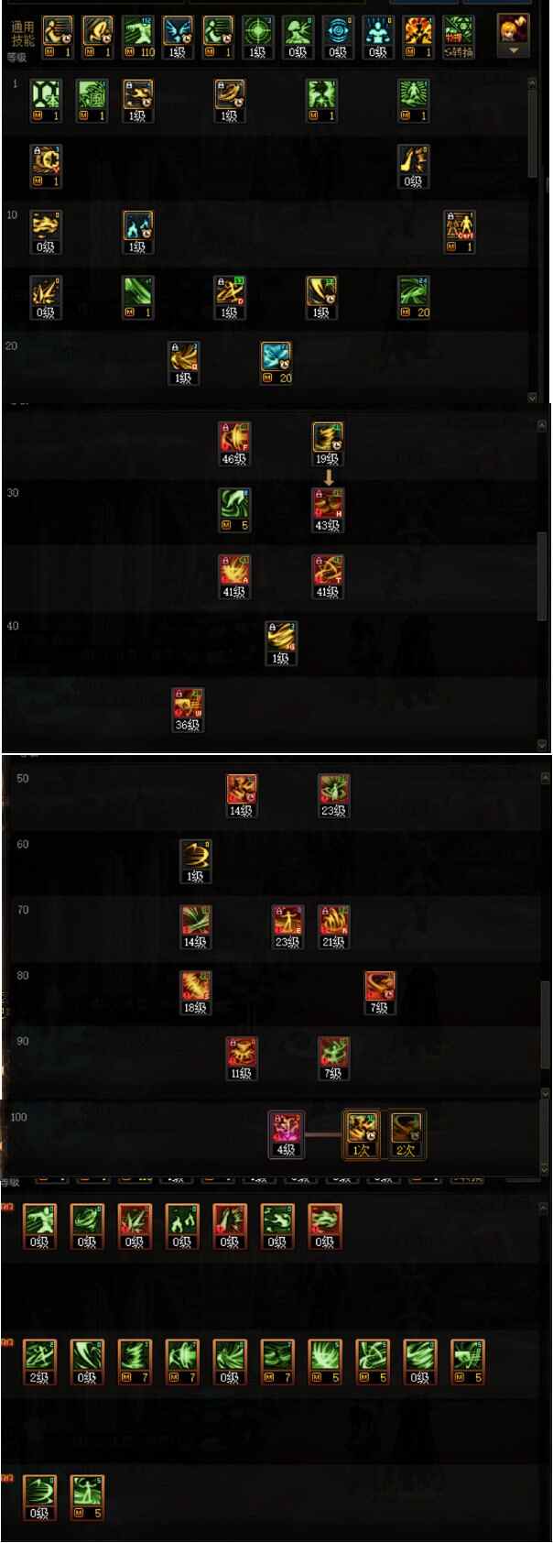Select the golden spiral skill in level 60 row
Screen dimensions: 553x1543
pos(195,860)
